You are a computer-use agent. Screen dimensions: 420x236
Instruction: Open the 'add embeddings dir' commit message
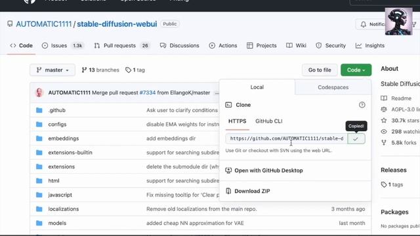click(x=171, y=138)
